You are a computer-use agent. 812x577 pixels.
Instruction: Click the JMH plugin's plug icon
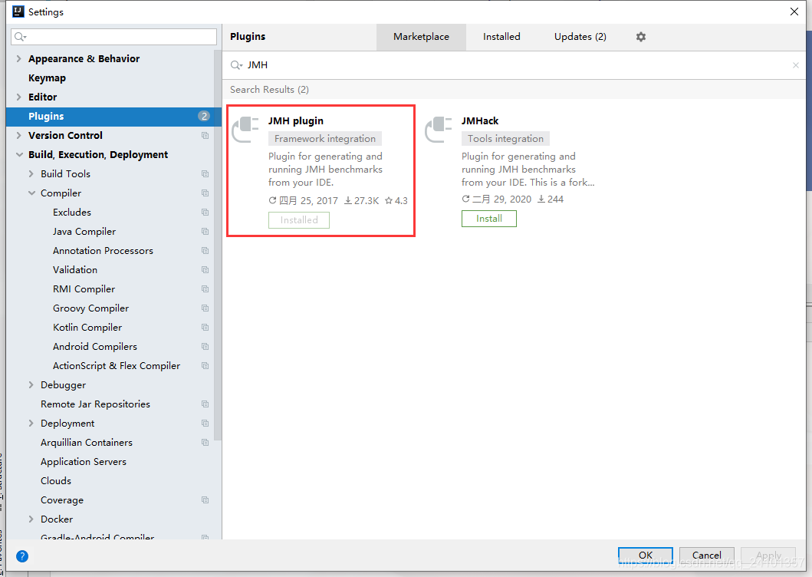click(x=245, y=130)
